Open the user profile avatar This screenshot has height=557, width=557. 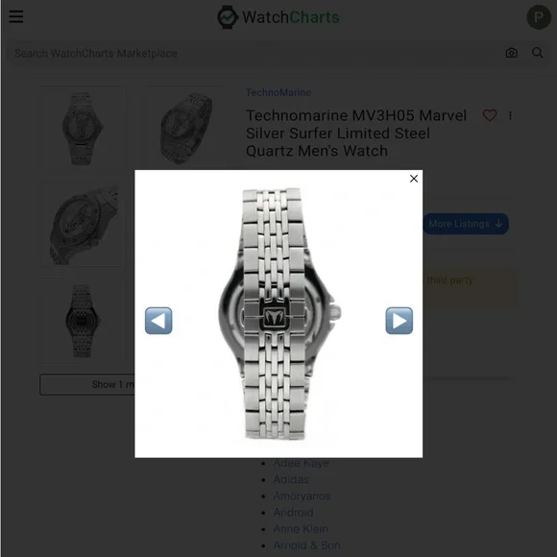click(539, 17)
